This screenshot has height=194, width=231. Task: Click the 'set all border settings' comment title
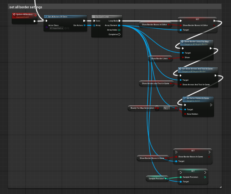(26, 7)
